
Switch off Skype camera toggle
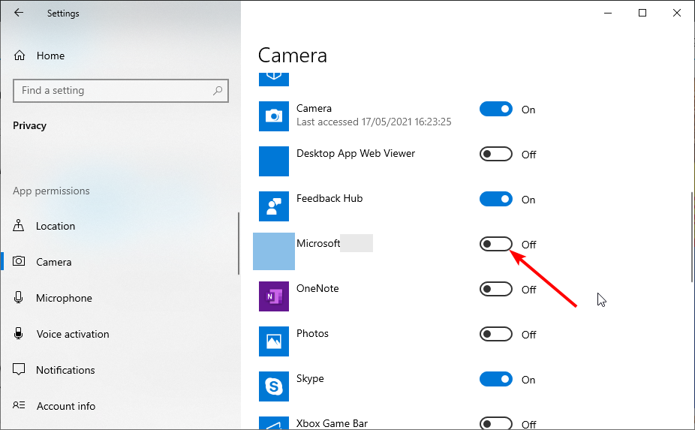(495, 380)
